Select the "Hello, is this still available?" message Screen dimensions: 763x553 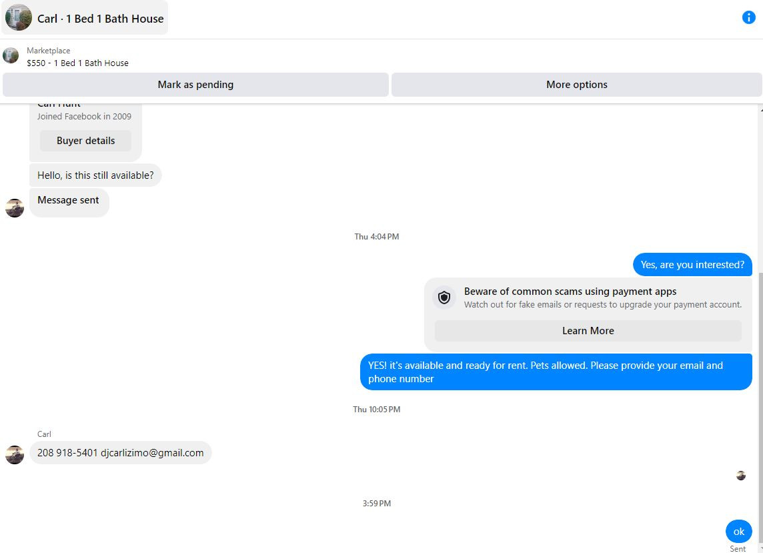coord(95,175)
